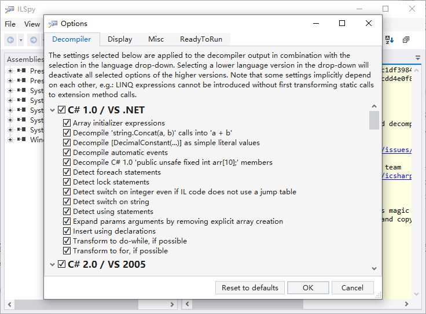The width and height of the screenshot is (426, 314).
Task: Confirm options with OK button
Action: click(308, 287)
